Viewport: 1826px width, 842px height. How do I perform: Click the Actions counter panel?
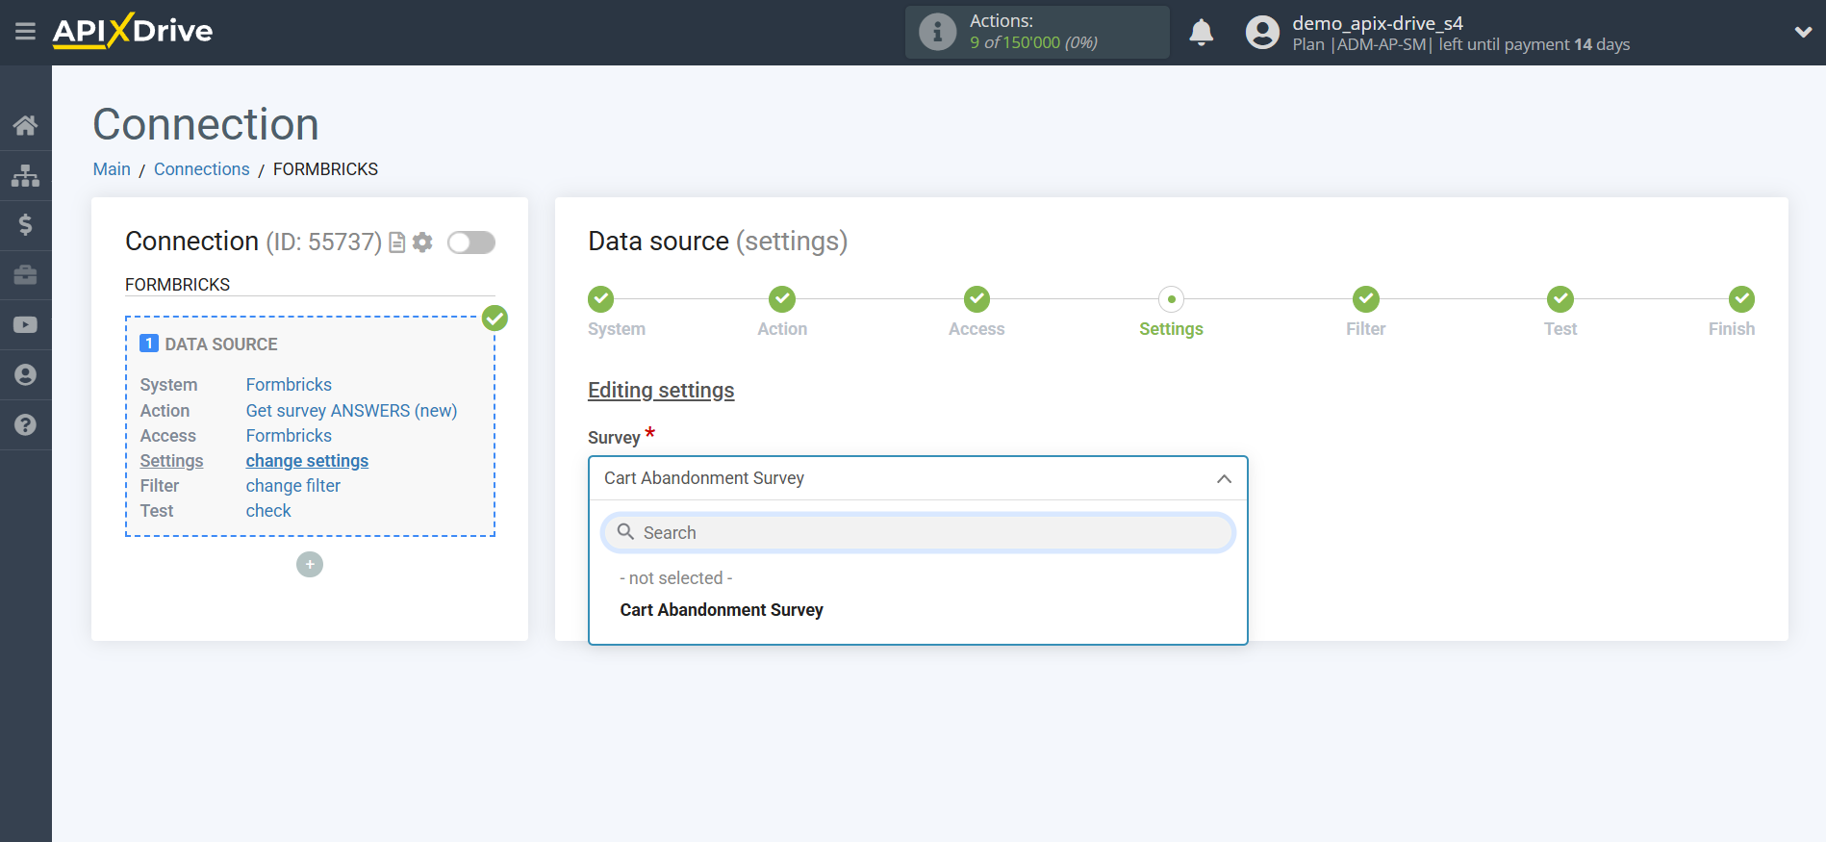(x=1037, y=32)
